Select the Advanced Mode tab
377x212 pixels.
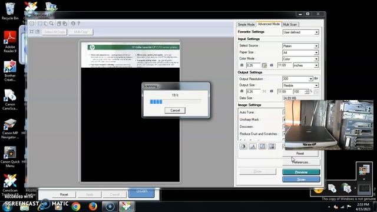point(269,24)
